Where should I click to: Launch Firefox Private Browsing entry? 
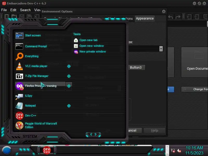coord(40,86)
